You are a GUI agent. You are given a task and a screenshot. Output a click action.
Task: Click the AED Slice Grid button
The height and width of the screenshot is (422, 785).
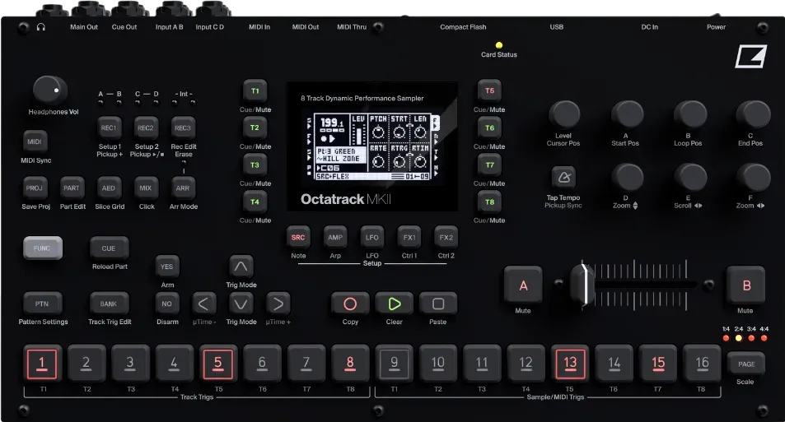click(109, 188)
